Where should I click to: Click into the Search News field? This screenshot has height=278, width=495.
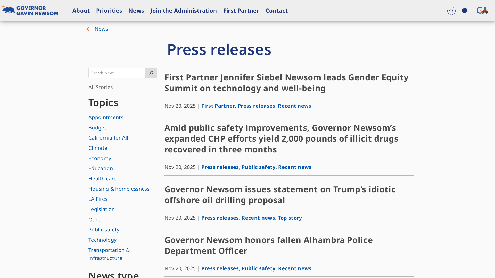pos(117,73)
